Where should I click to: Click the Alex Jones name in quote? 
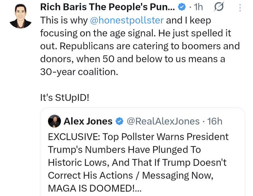coord(88,121)
